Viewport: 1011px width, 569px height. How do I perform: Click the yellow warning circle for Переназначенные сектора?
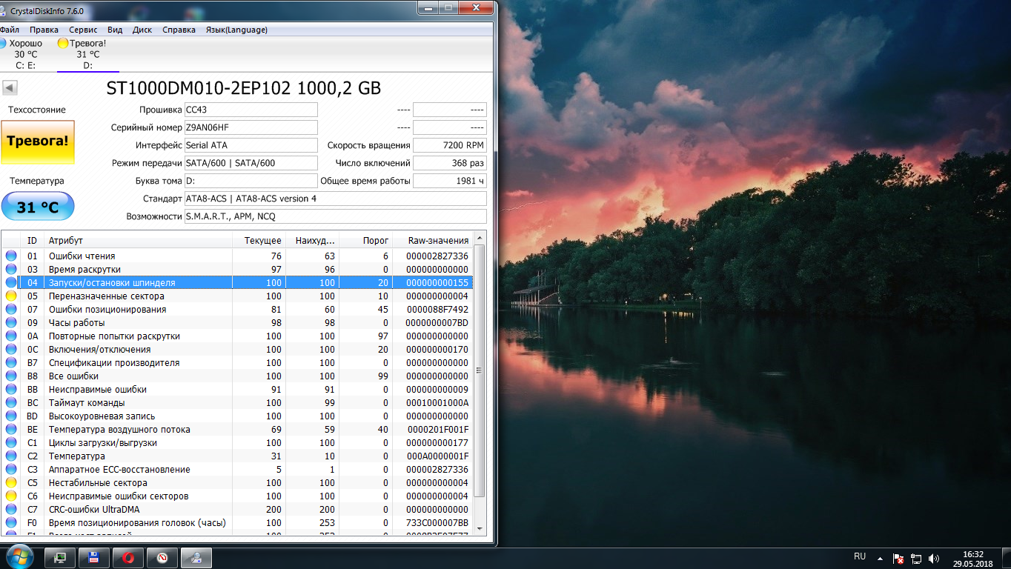pos(11,296)
